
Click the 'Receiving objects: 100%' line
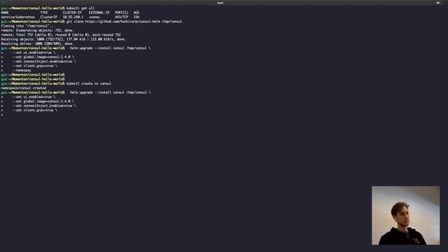pos(64,39)
